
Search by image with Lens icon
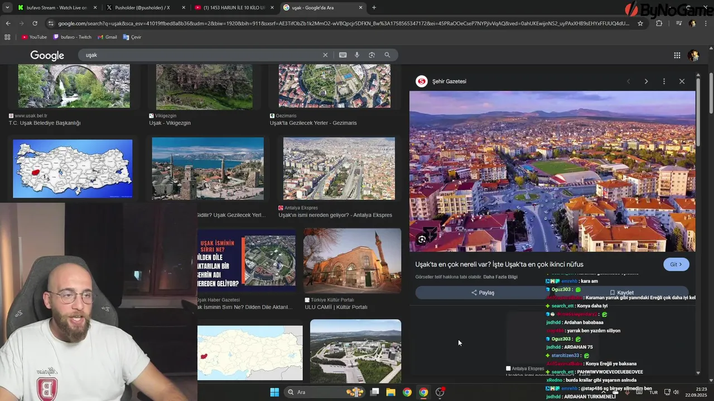coord(372,55)
